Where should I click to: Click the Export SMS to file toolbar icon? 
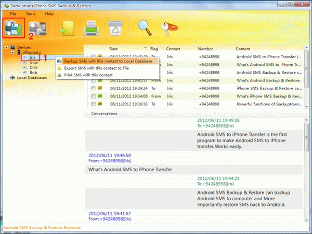[67, 28]
